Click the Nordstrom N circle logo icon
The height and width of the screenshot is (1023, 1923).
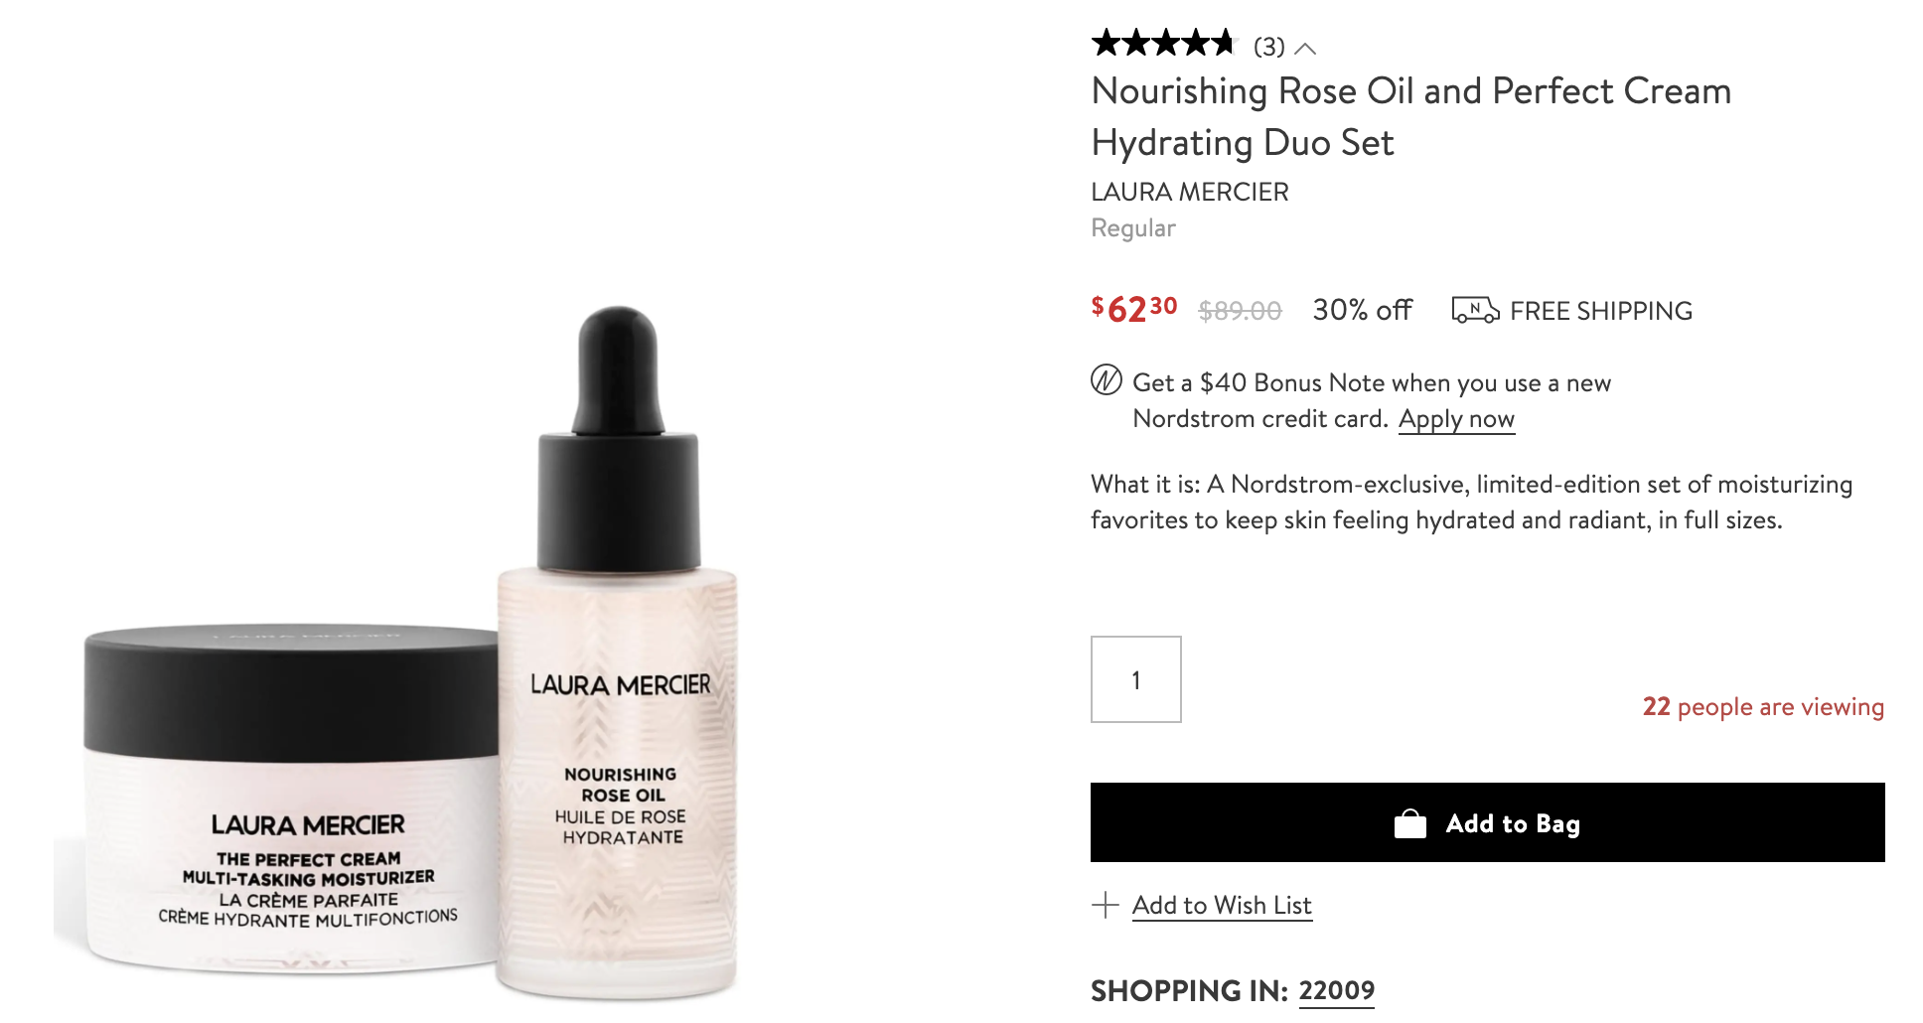pos(1106,380)
